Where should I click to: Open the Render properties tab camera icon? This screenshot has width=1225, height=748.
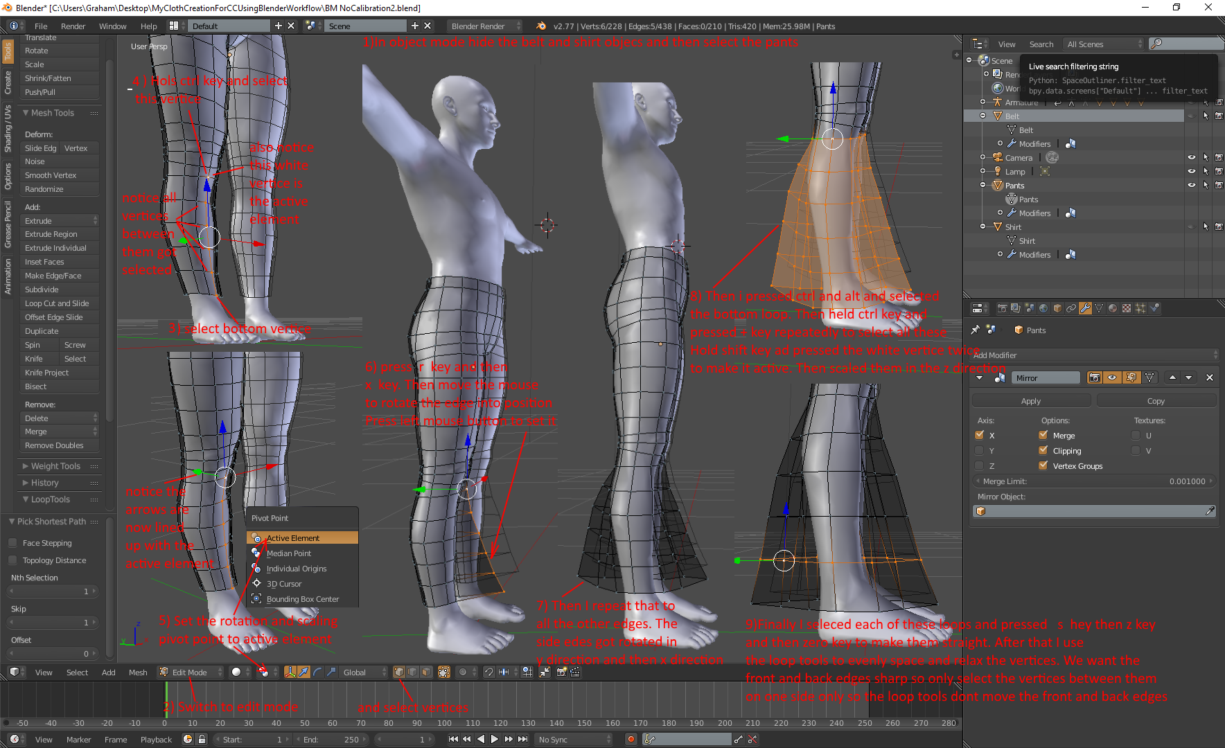tap(1002, 308)
